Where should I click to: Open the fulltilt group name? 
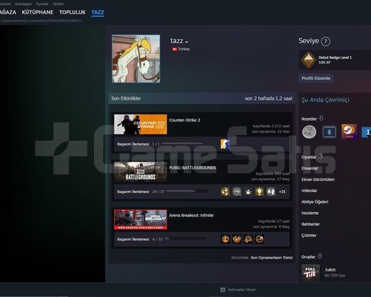pos(330,269)
